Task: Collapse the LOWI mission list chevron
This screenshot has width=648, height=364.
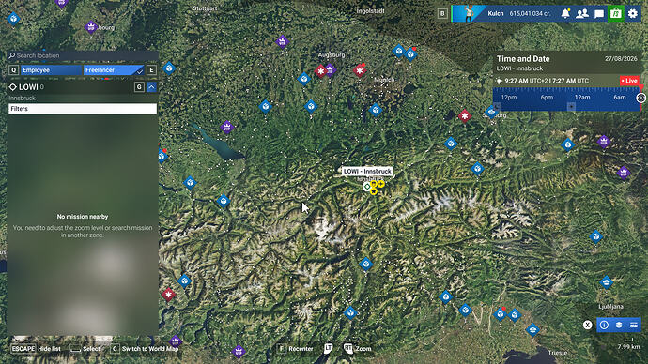Action: 151,87
